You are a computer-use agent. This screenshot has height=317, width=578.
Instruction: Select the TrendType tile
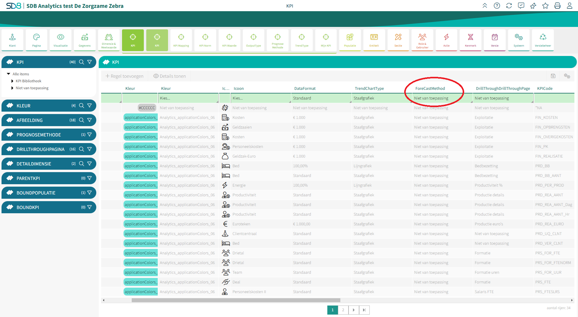point(302,40)
